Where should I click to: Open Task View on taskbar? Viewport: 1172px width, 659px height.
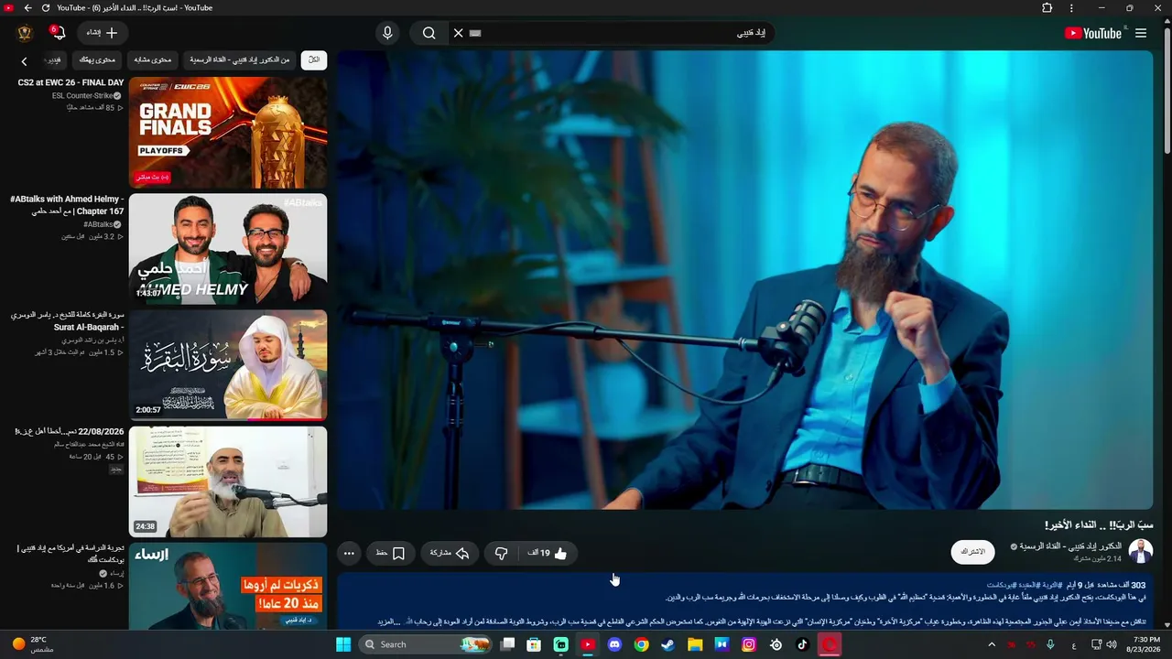507,644
